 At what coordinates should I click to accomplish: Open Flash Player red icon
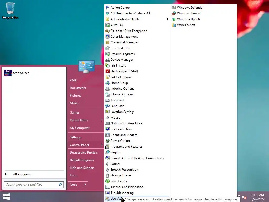pyautogui.click(x=107, y=71)
